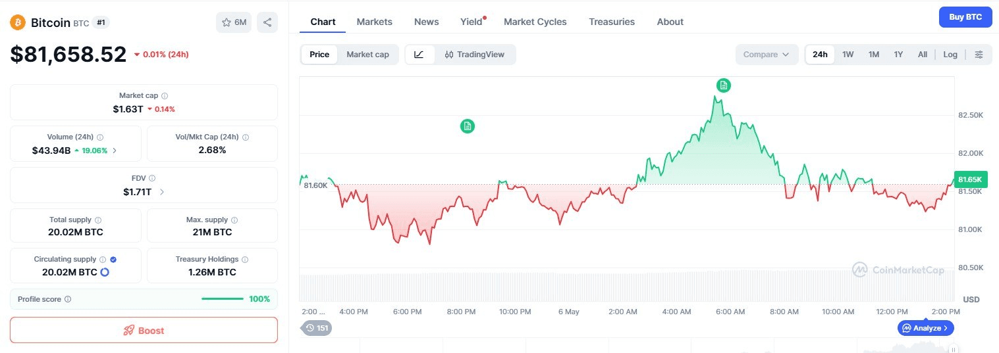Open the share icon button
Image resolution: width=999 pixels, height=353 pixels.
pos(267,22)
